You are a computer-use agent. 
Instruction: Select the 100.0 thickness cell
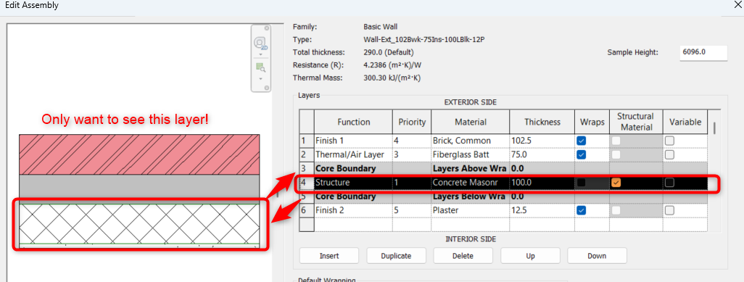coord(542,183)
